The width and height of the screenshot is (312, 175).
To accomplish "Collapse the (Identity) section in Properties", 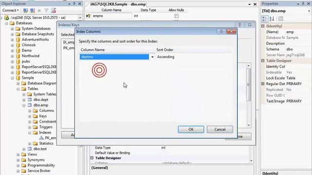I will (x=263, y=26).
